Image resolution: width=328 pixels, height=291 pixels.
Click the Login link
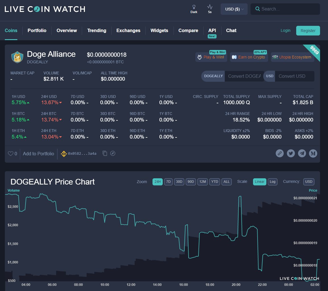pos(285,31)
